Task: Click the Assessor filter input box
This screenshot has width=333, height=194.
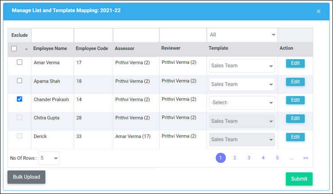Action: (x=136, y=35)
